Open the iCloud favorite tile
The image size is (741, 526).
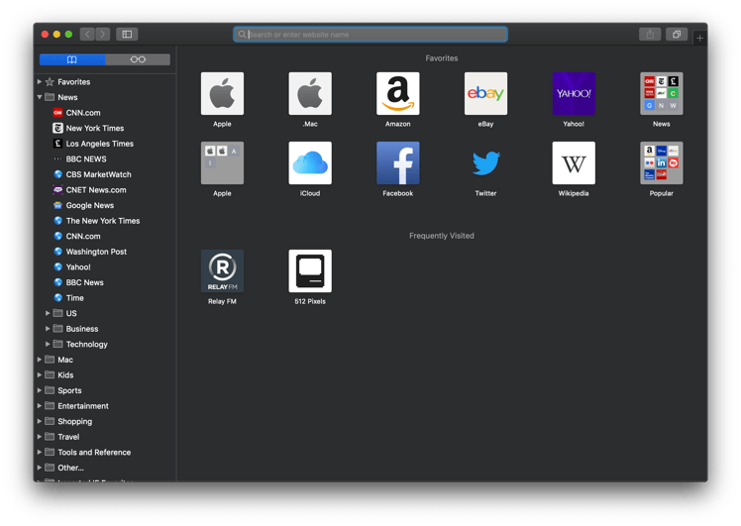(x=310, y=163)
